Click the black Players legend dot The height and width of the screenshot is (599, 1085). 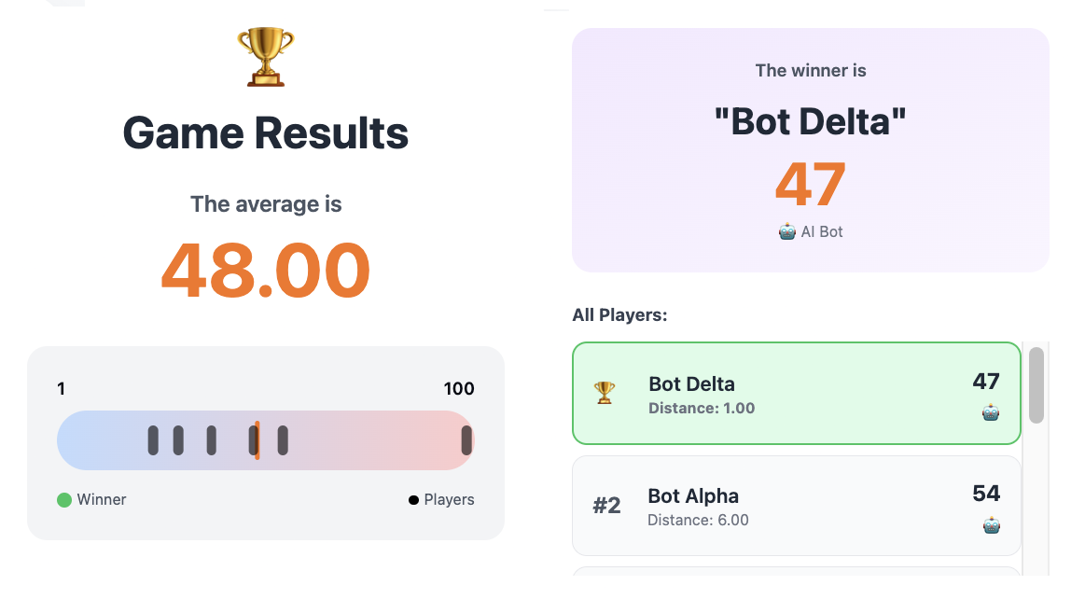pyautogui.click(x=413, y=500)
